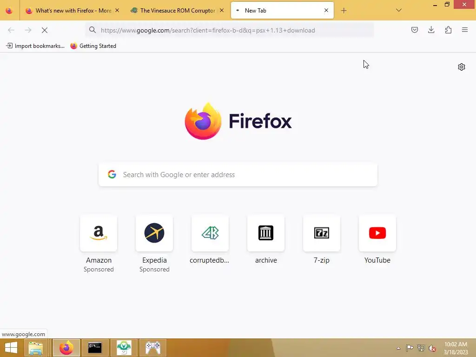Screen dimensions: 476x357
Task: Switch to The Vinesauce ROM Corruptor tab
Action: (x=177, y=11)
